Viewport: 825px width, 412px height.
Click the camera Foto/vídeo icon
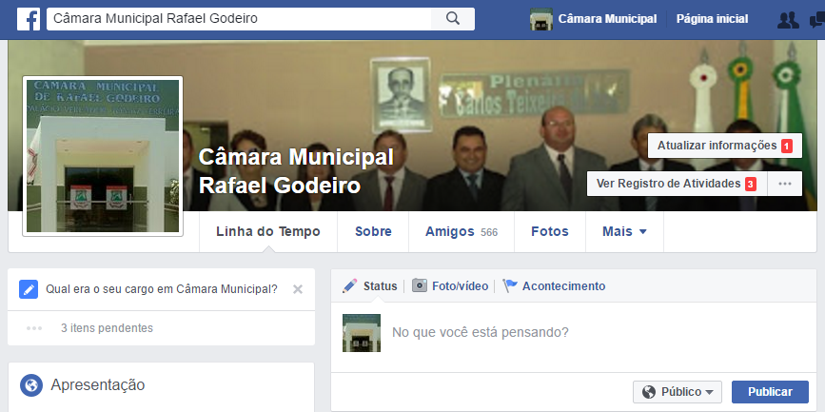420,285
